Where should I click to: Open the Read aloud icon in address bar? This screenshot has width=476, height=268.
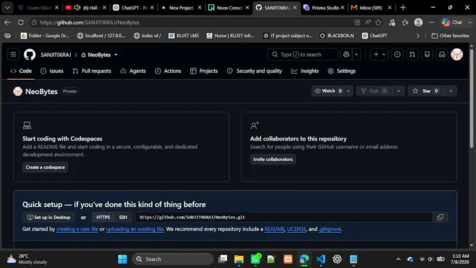(368, 22)
